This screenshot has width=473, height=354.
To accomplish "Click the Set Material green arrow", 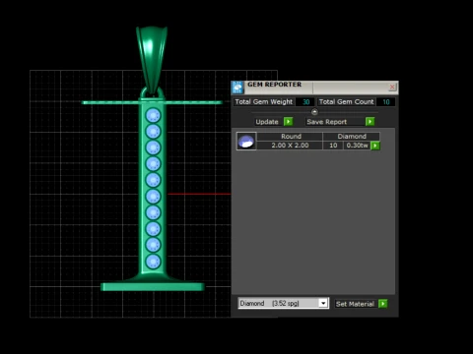I will 382,304.
